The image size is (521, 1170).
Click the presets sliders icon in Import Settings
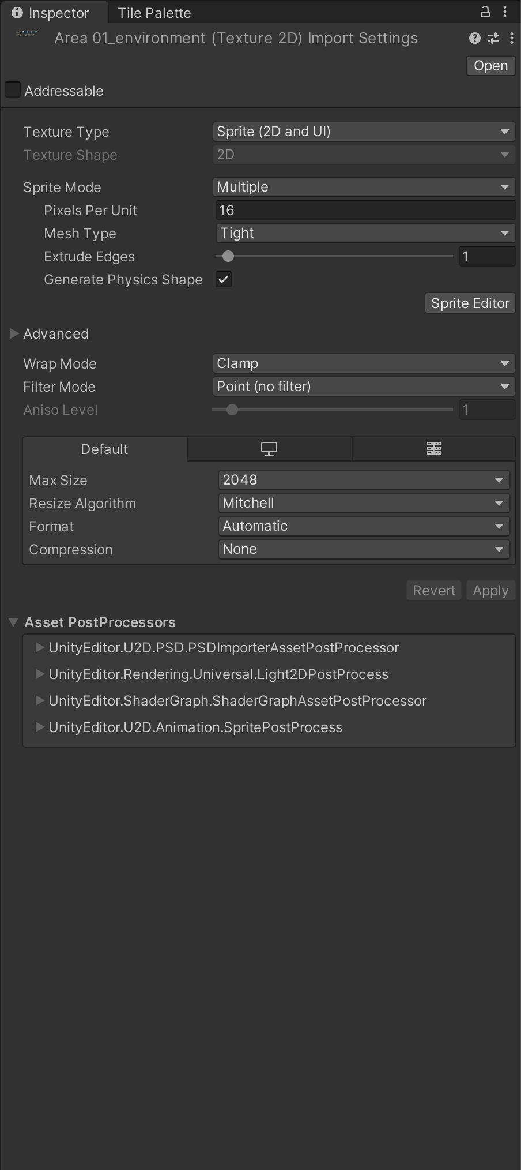tap(493, 38)
